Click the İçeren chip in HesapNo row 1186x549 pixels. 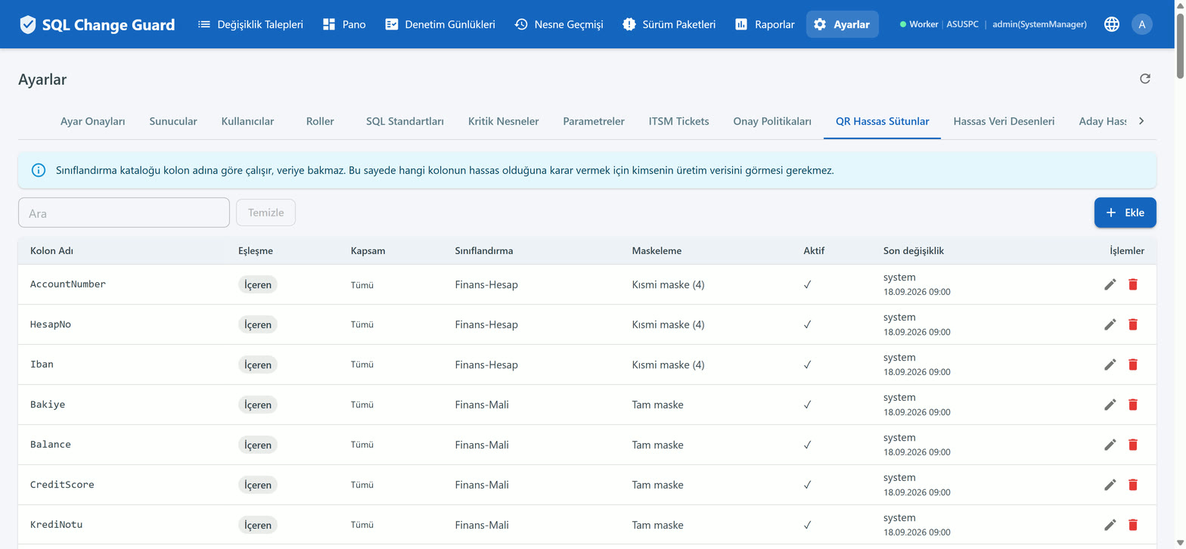258,324
